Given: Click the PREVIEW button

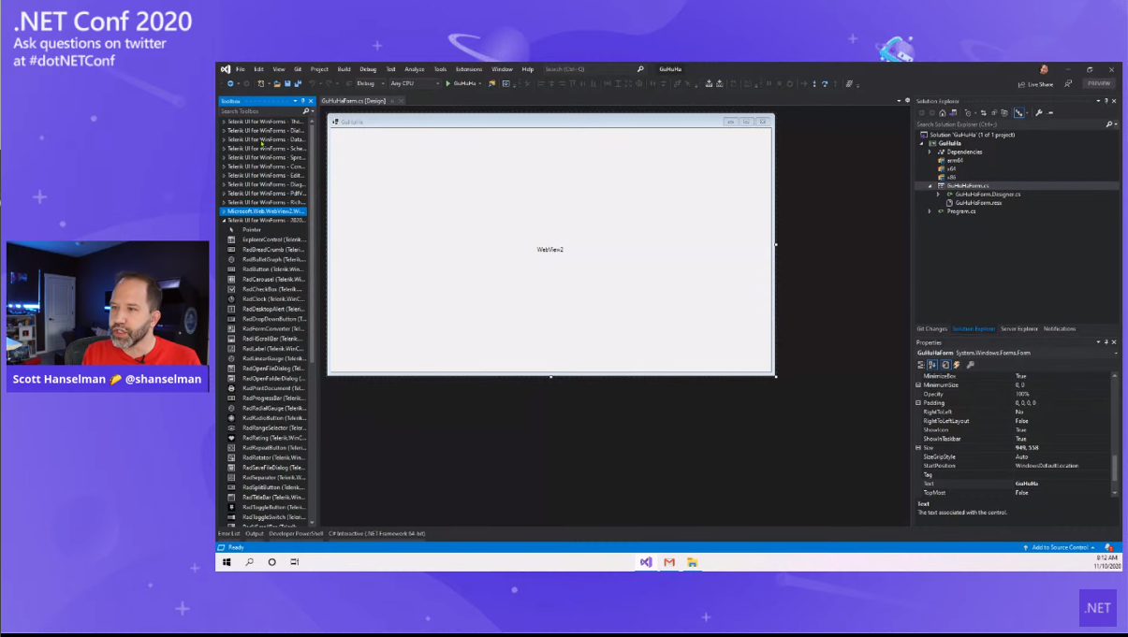Looking at the screenshot, I should (x=1098, y=83).
